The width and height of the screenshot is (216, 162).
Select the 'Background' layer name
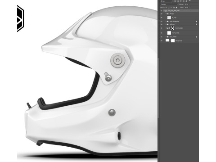179,40
